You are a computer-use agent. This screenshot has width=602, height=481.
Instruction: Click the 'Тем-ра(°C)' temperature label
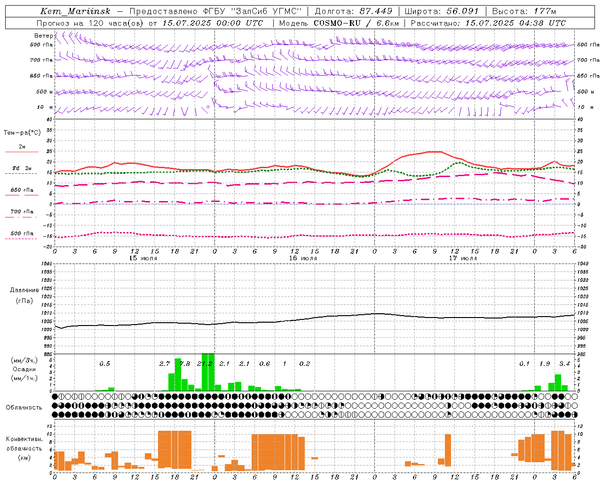coord(22,133)
